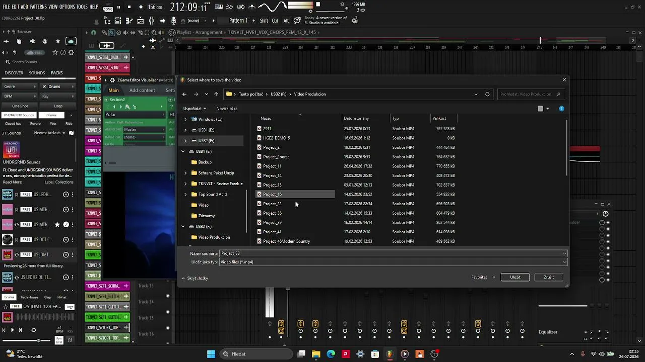
Task: Click the FL Cloud tab icon in Browser
Action: coord(71,41)
